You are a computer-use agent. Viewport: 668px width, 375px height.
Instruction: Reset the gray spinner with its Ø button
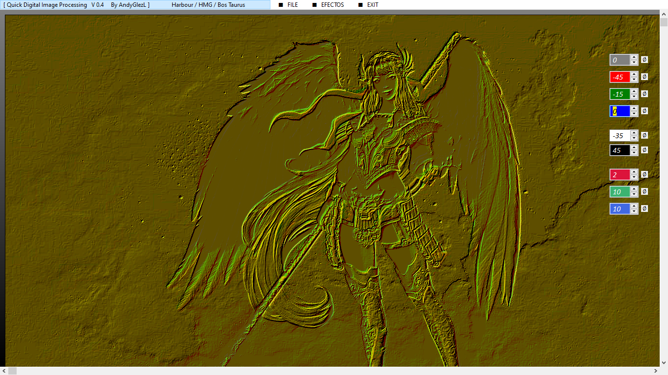[x=644, y=60]
